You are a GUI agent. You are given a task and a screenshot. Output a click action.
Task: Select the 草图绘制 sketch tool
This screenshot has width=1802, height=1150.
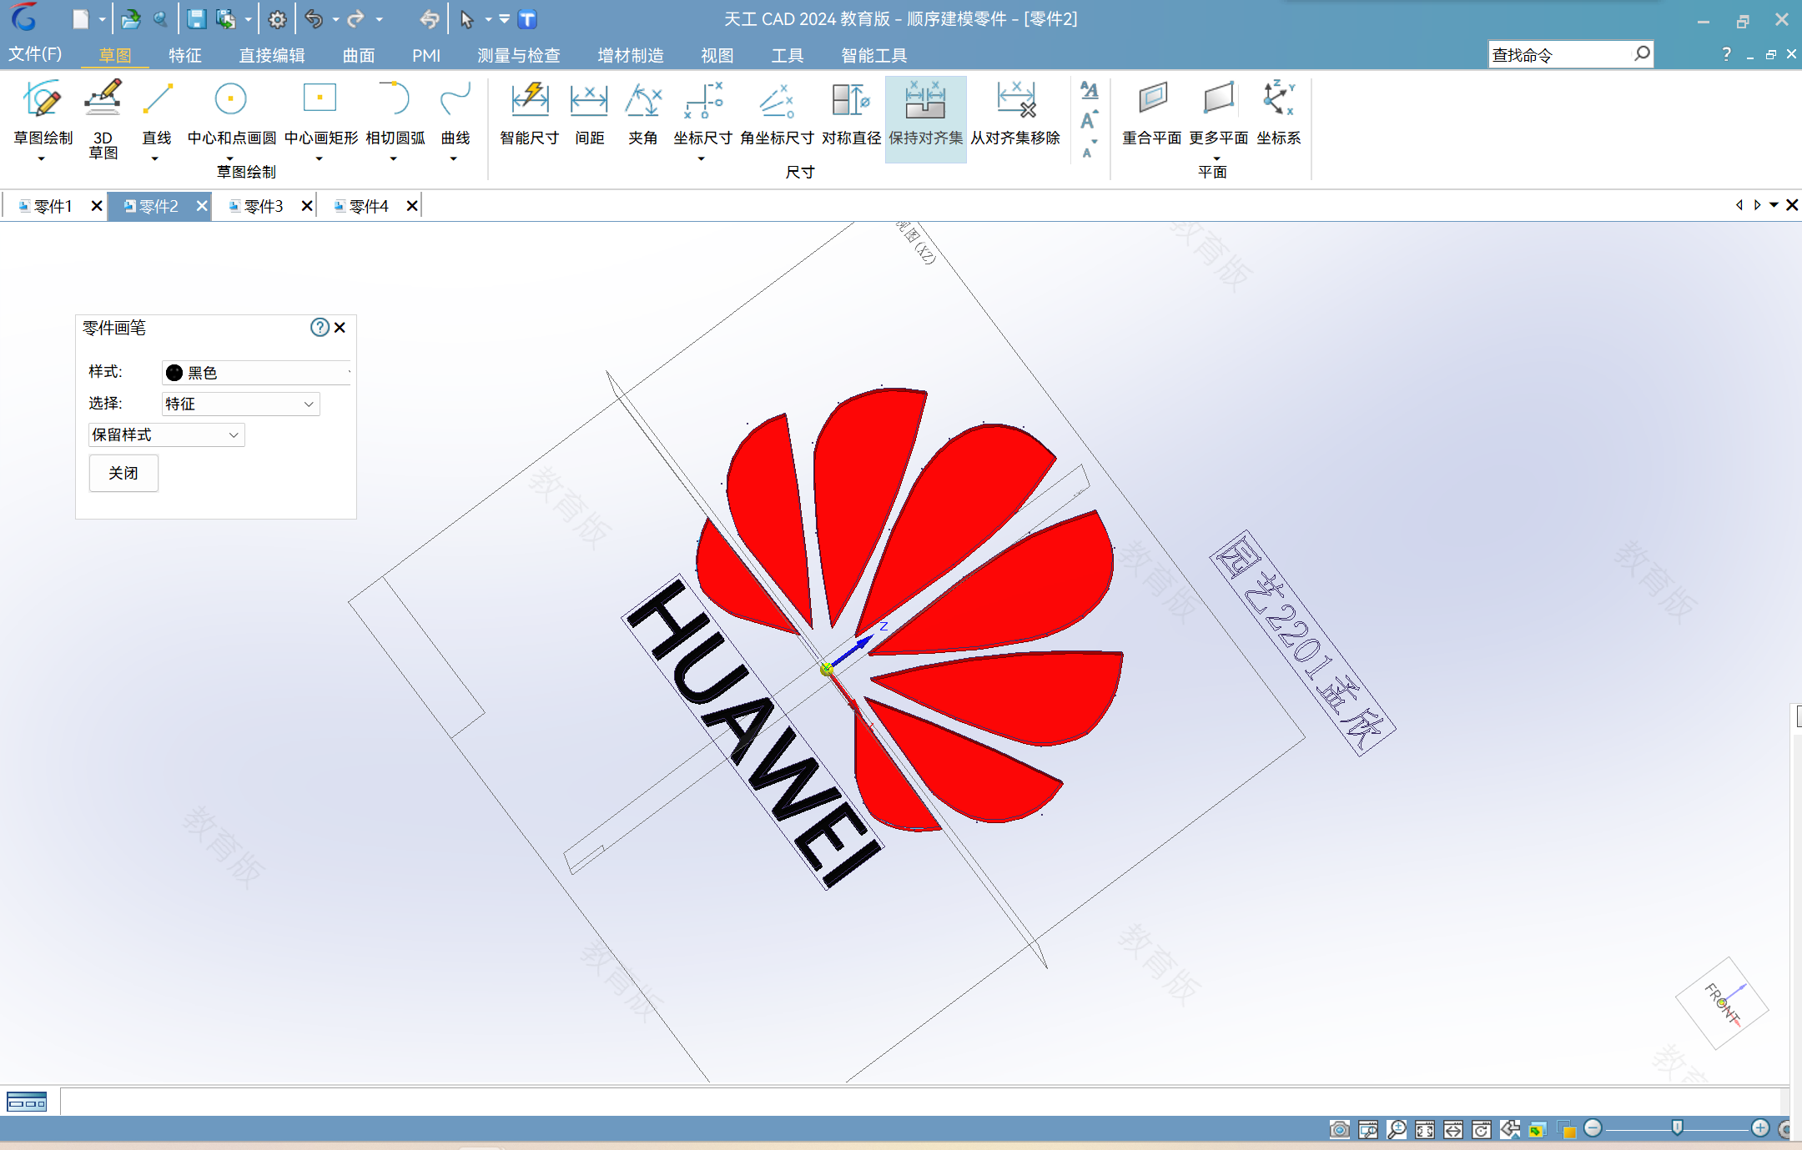43,113
